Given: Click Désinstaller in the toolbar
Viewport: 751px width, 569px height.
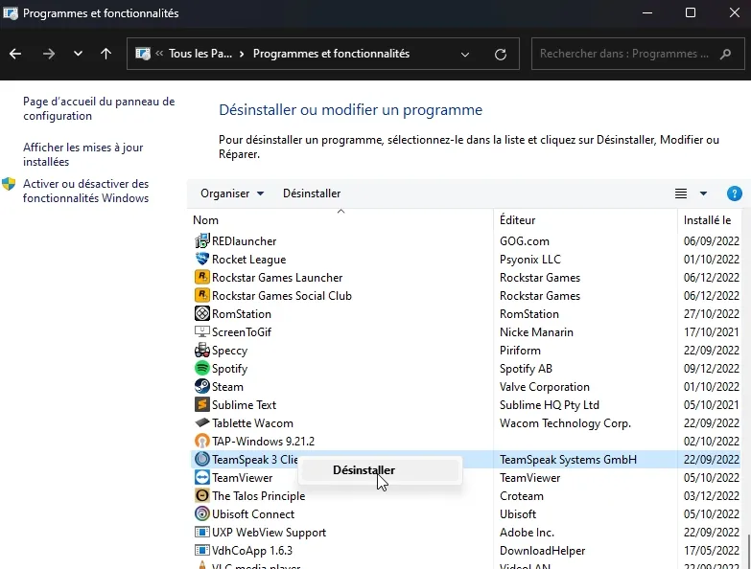Looking at the screenshot, I should click(x=312, y=193).
